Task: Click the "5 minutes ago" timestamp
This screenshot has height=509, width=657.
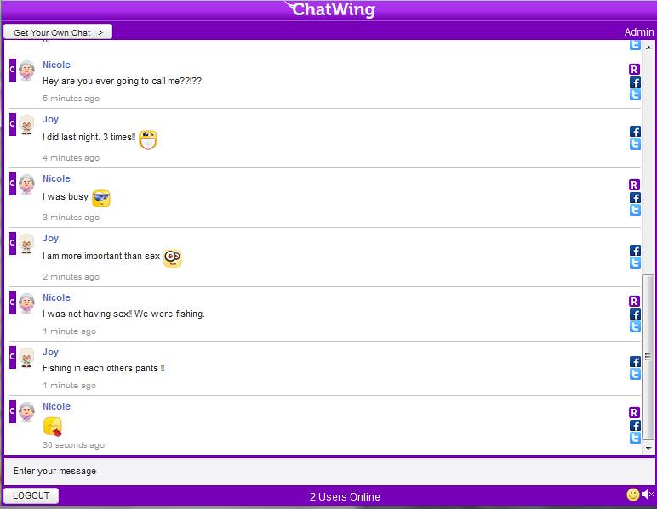Action: 71,99
